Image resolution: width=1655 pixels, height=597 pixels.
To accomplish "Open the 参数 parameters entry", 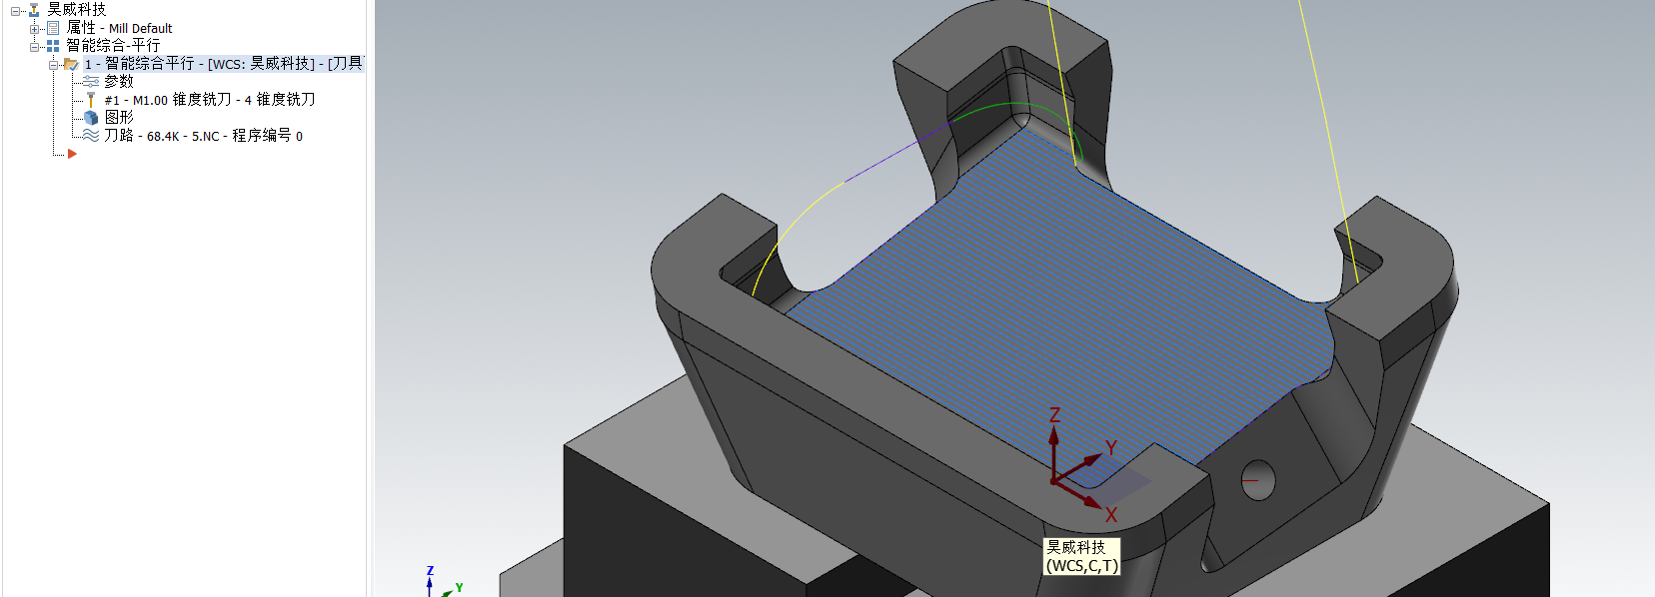I will point(118,82).
